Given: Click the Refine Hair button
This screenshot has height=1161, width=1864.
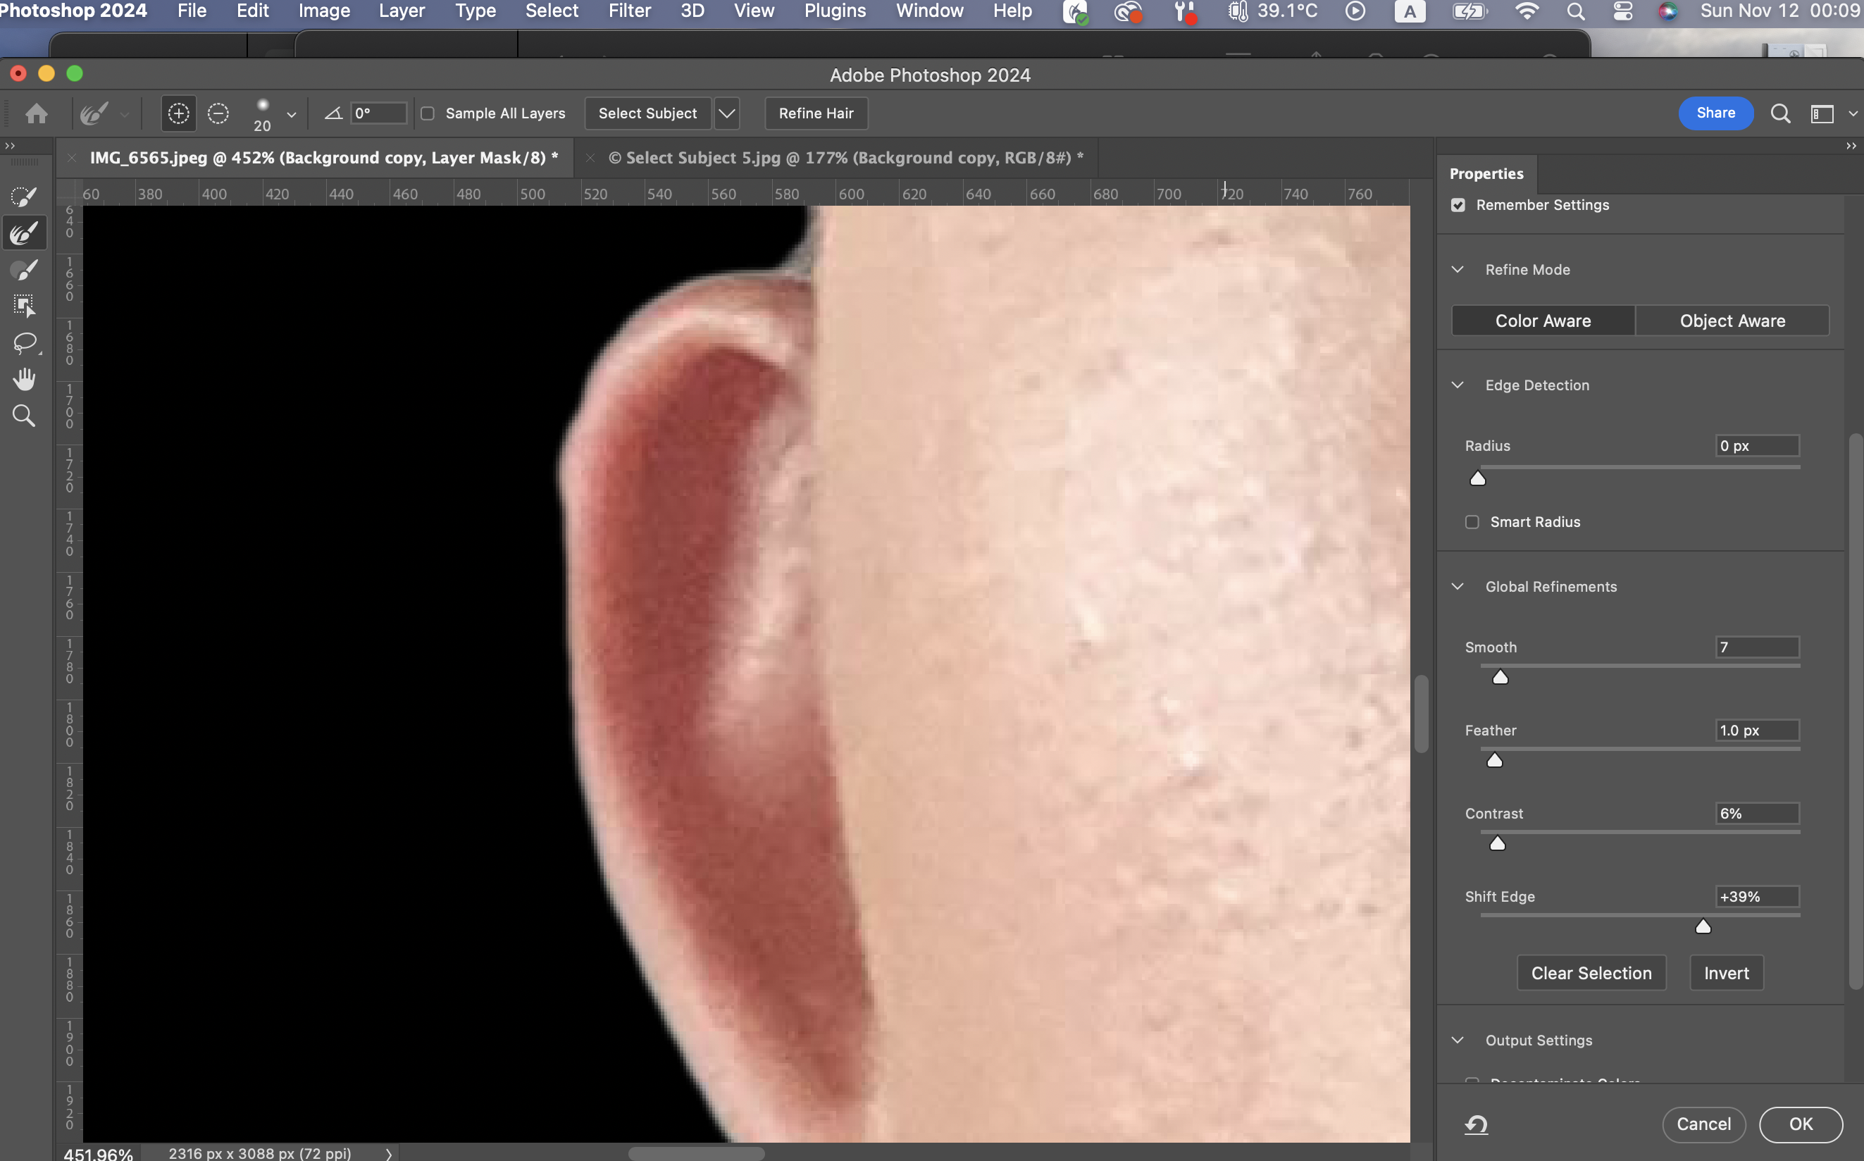Looking at the screenshot, I should point(815,113).
